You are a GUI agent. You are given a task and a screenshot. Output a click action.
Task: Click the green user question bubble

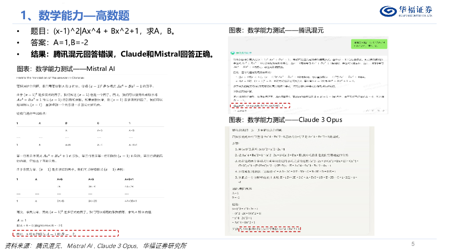369,44
